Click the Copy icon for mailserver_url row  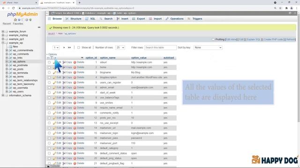click(x=64, y=128)
